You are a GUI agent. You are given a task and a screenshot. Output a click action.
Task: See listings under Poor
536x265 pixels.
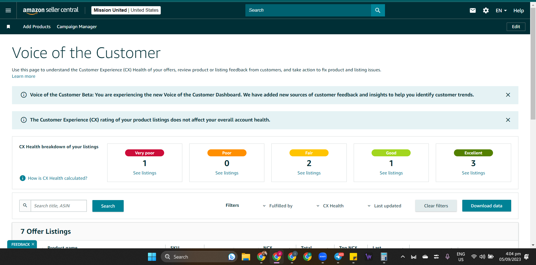tap(227, 173)
